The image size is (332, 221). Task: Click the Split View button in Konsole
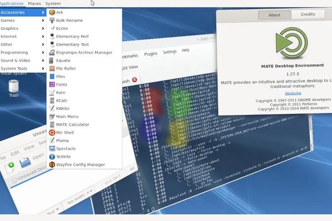[129, 67]
